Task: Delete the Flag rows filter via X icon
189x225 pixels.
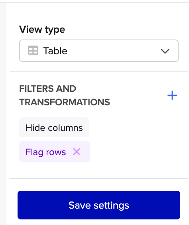Action: click(x=77, y=152)
